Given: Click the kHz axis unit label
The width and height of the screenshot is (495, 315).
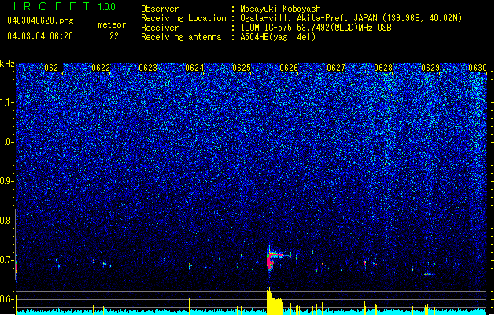Looking at the screenshot, I should [7, 64].
